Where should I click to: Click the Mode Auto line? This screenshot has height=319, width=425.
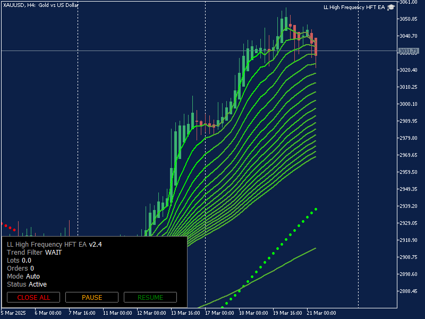[x=23, y=276]
